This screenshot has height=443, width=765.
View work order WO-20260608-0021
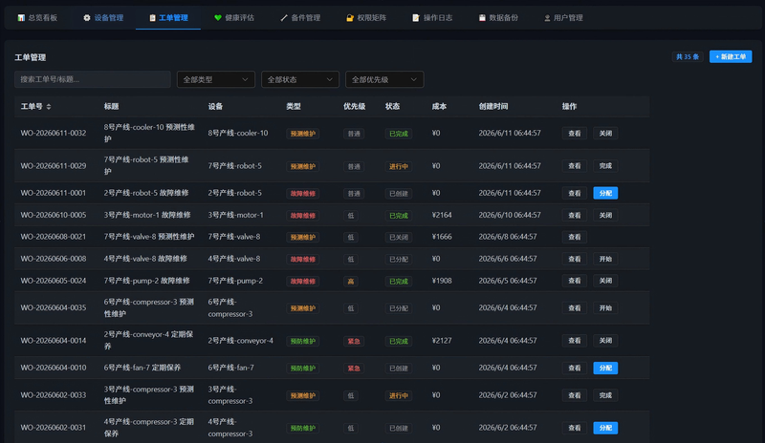pos(575,238)
